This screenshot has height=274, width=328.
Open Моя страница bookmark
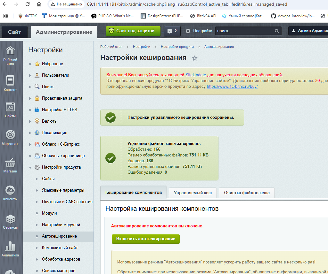click(x=63, y=16)
